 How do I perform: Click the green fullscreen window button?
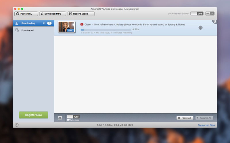point(22,9)
